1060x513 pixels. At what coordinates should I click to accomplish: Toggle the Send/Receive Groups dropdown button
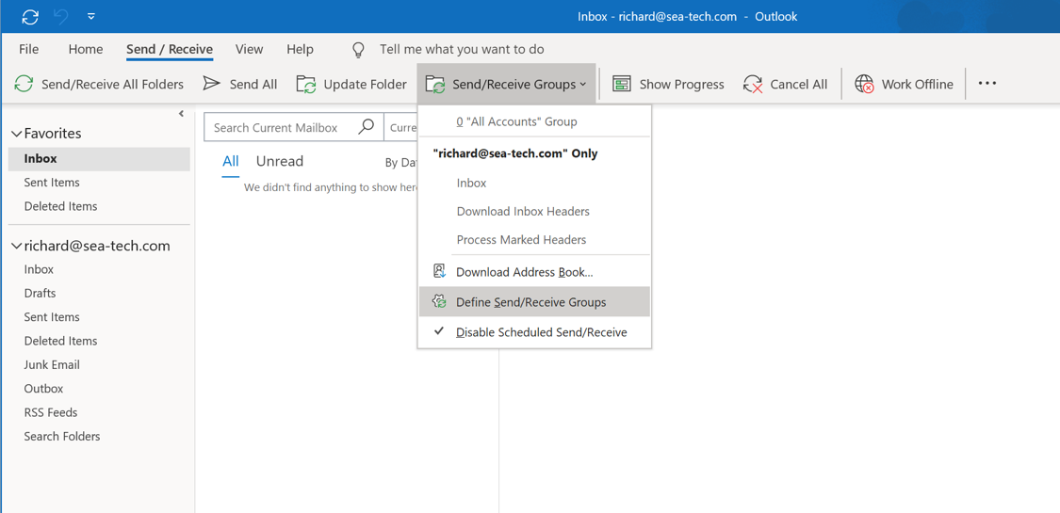coord(506,85)
